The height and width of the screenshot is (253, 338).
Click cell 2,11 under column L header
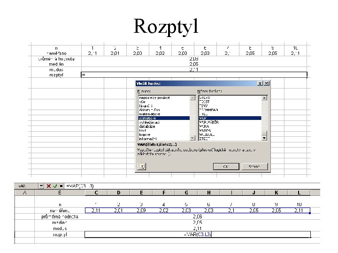(x=299, y=210)
